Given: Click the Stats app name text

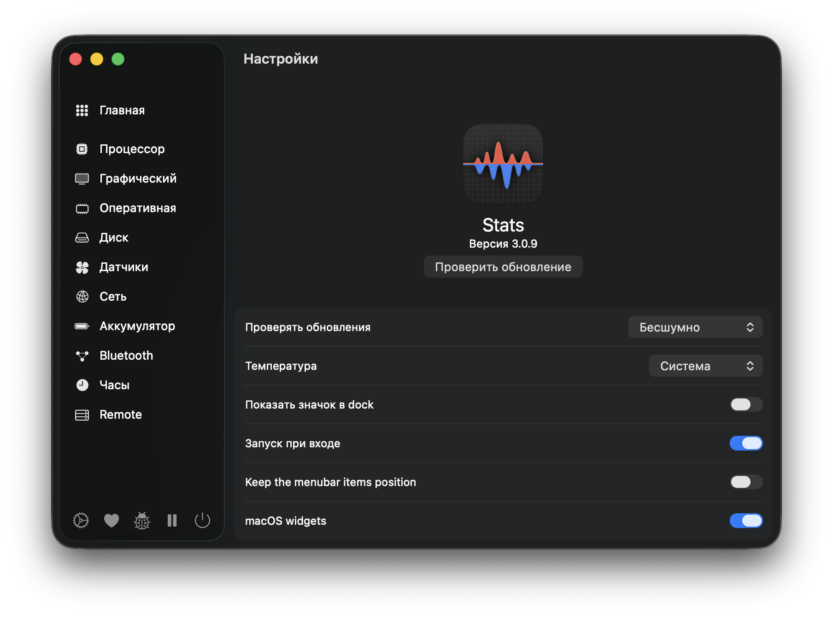Looking at the screenshot, I should pyautogui.click(x=503, y=225).
